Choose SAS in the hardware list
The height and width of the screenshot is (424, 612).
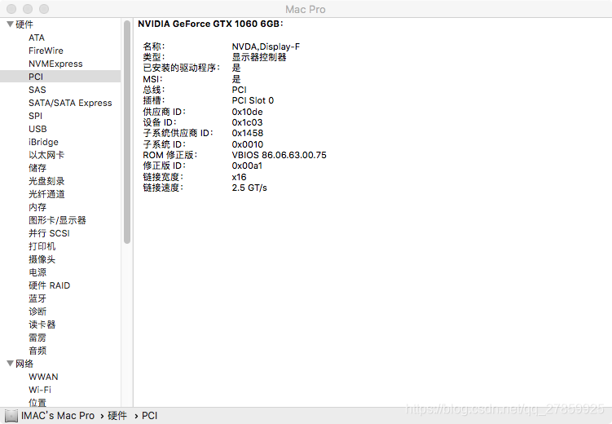coord(37,90)
